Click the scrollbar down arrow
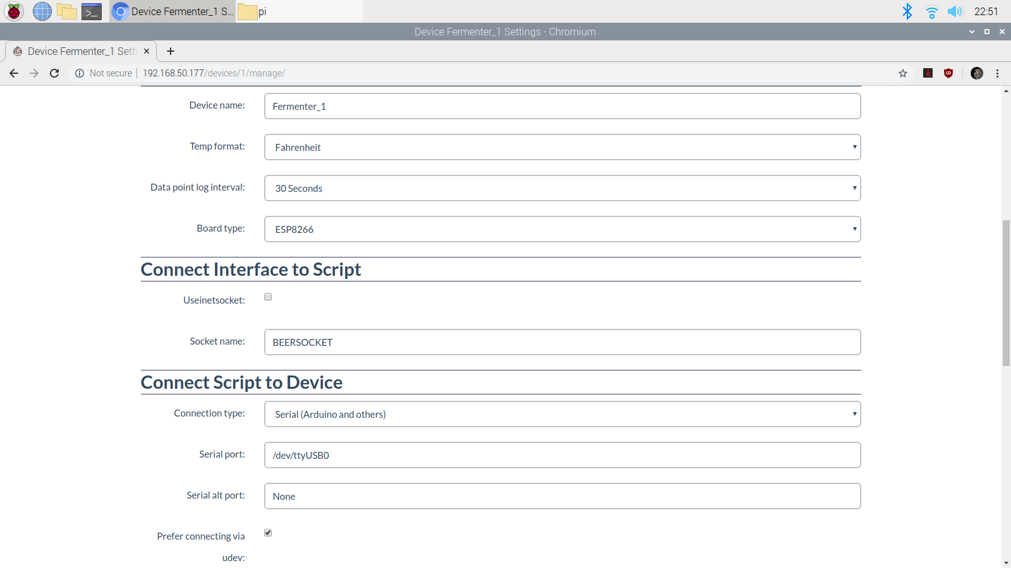The image size is (1011, 568). tap(1006, 563)
